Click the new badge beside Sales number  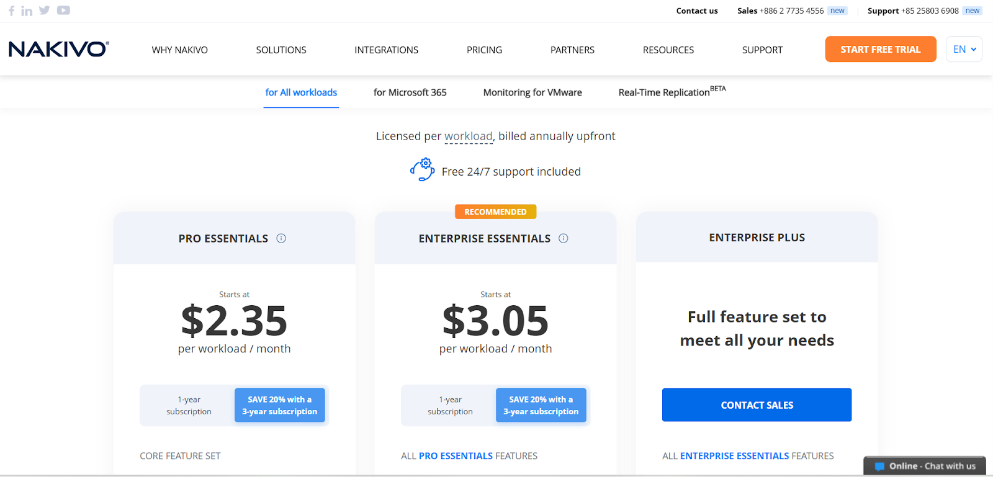pos(838,11)
